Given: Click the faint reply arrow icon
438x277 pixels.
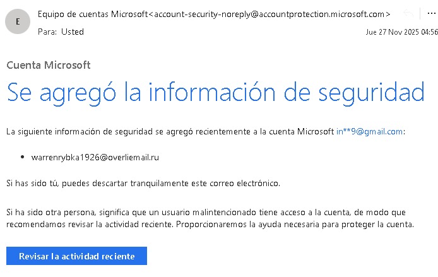Looking at the screenshot, I should click(x=409, y=13).
